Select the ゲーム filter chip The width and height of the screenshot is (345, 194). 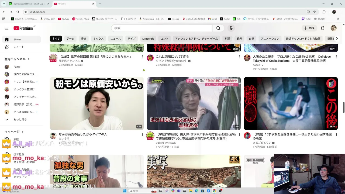point(70,39)
